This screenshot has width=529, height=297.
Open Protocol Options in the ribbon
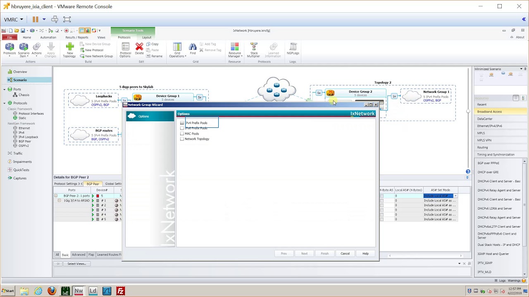point(126,49)
